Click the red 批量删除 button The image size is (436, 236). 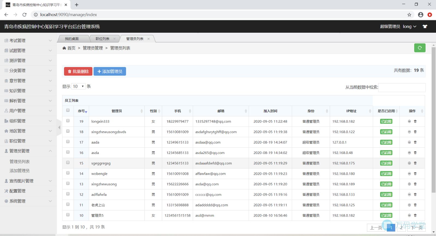78,71
